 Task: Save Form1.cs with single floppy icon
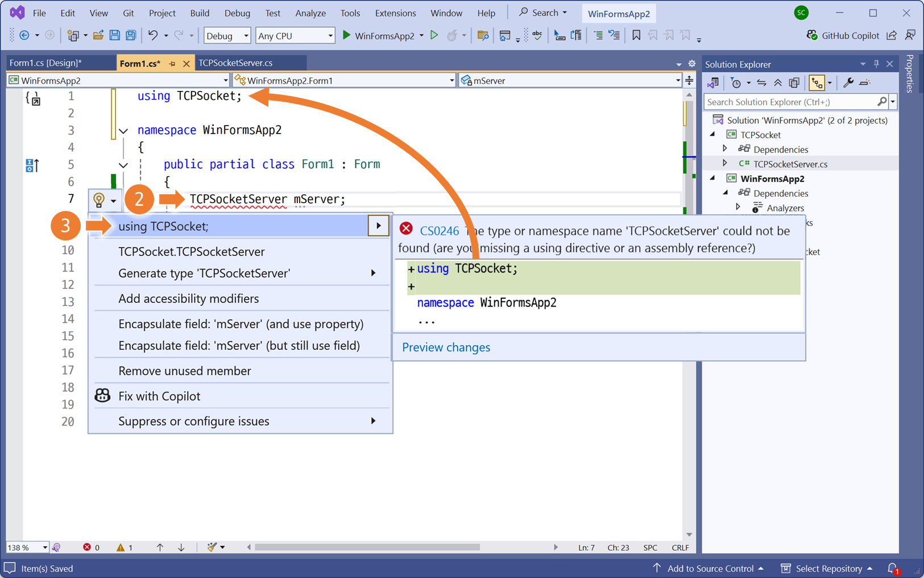114,35
